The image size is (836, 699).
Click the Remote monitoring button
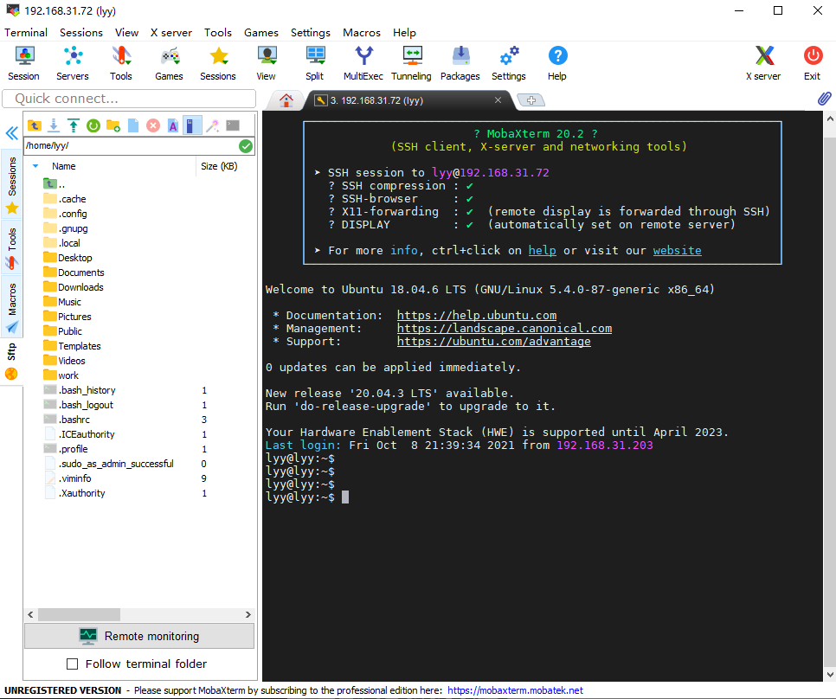pyautogui.click(x=139, y=636)
